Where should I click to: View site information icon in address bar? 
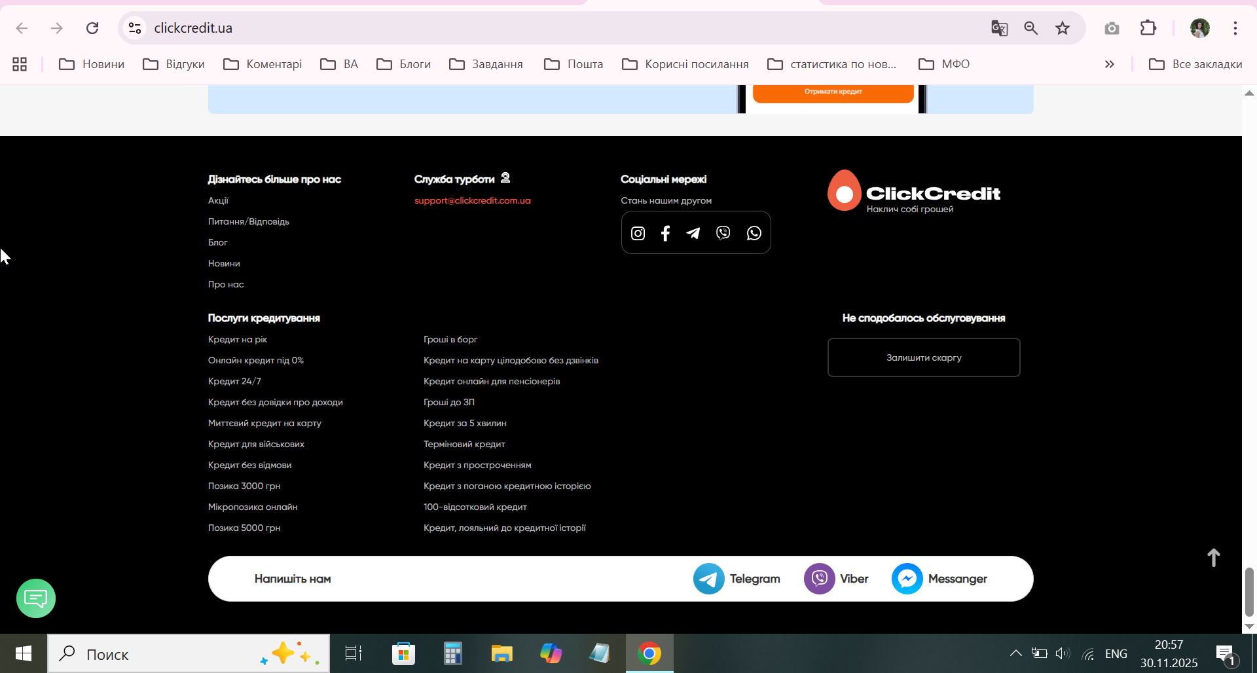coord(135,28)
